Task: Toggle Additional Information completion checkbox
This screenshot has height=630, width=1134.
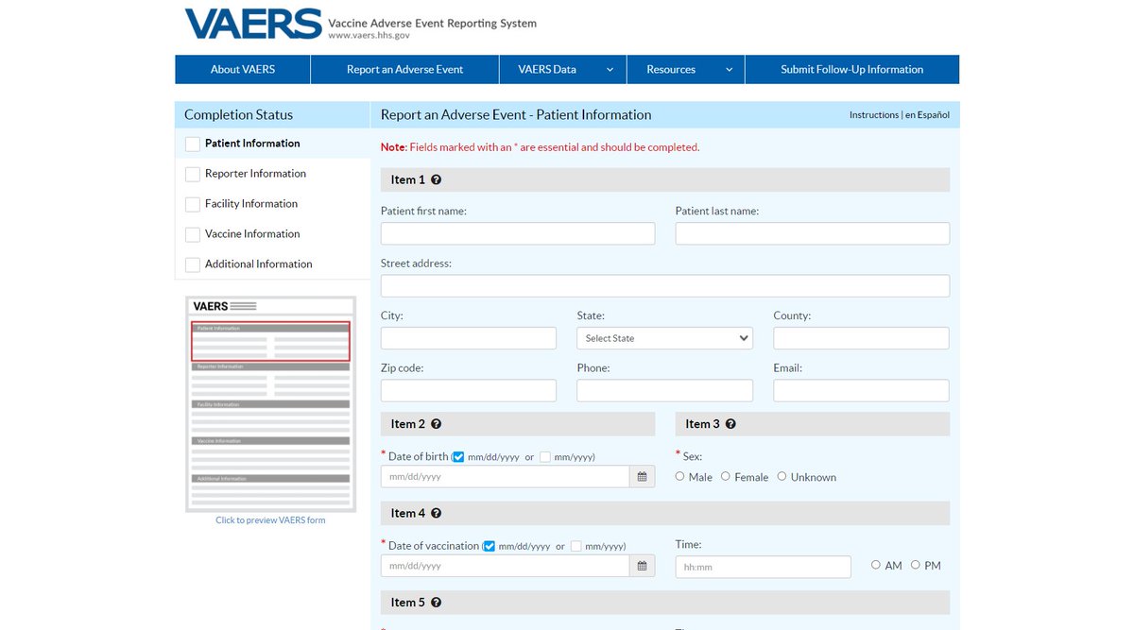Action: click(x=193, y=264)
